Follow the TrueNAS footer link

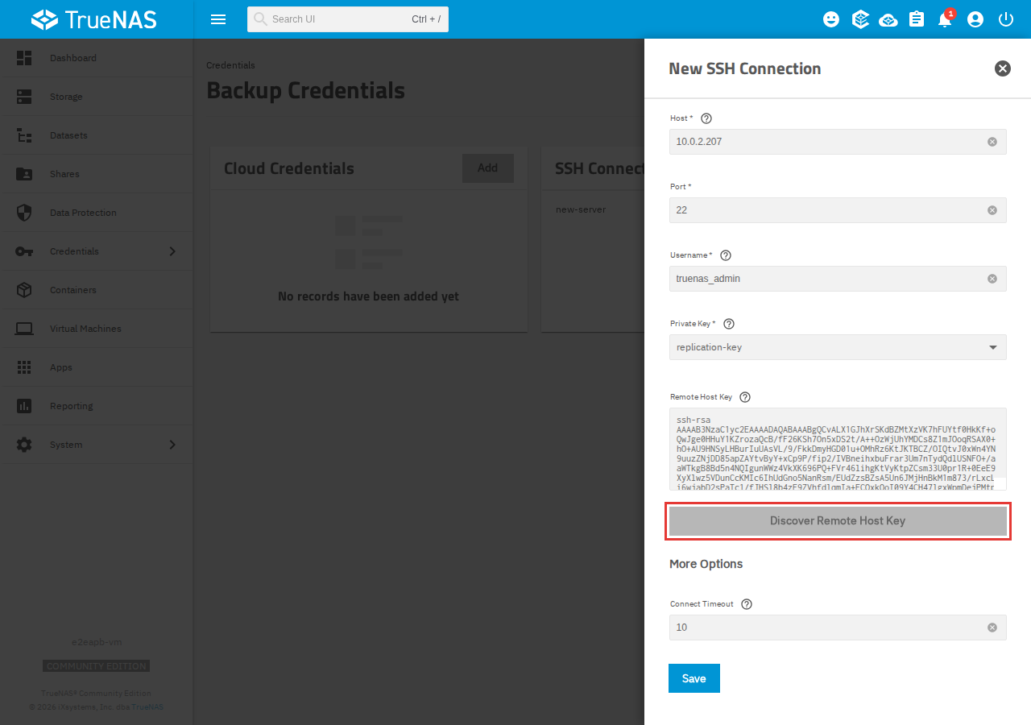[147, 707]
